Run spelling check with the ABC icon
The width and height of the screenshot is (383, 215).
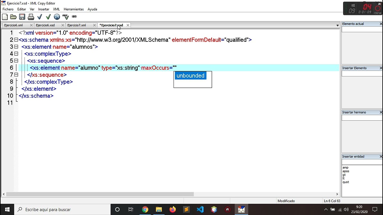pyautogui.click(x=66, y=17)
